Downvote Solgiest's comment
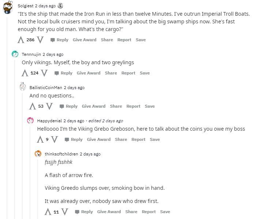264x219 pixels. [x=40, y=40]
